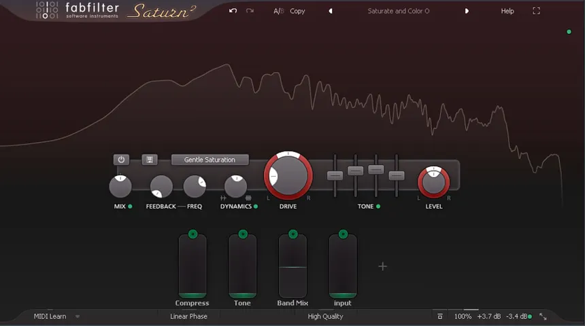Click the MIDI Learn button
This screenshot has width=585, height=326.
(x=50, y=316)
